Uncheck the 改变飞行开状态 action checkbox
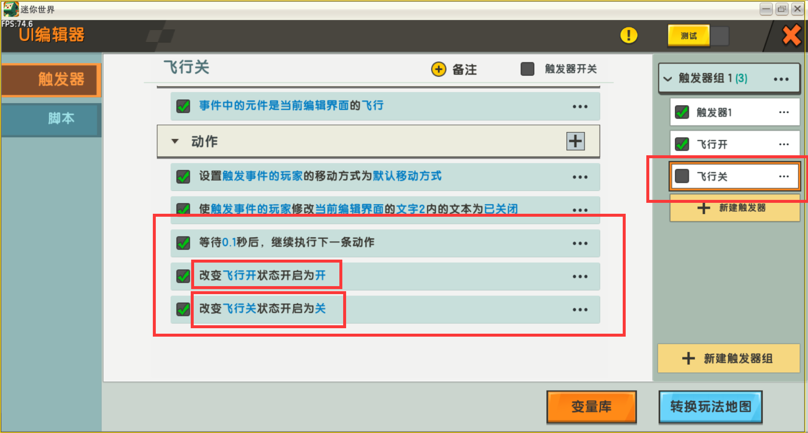Viewport: 808px width, 433px height. (x=183, y=276)
